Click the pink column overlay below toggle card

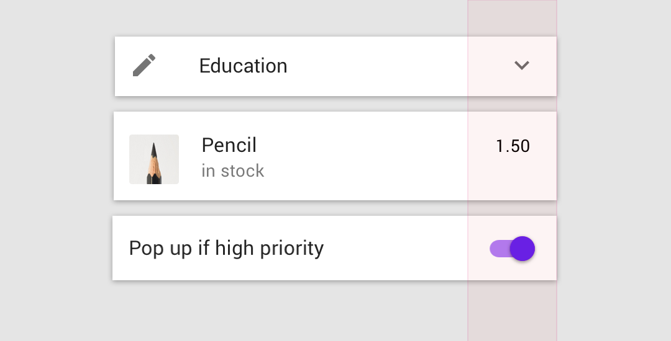click(512, 311)
